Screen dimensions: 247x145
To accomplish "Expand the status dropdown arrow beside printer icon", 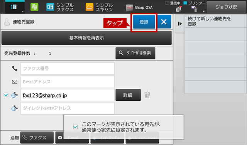I will click(x=204, y=12).
